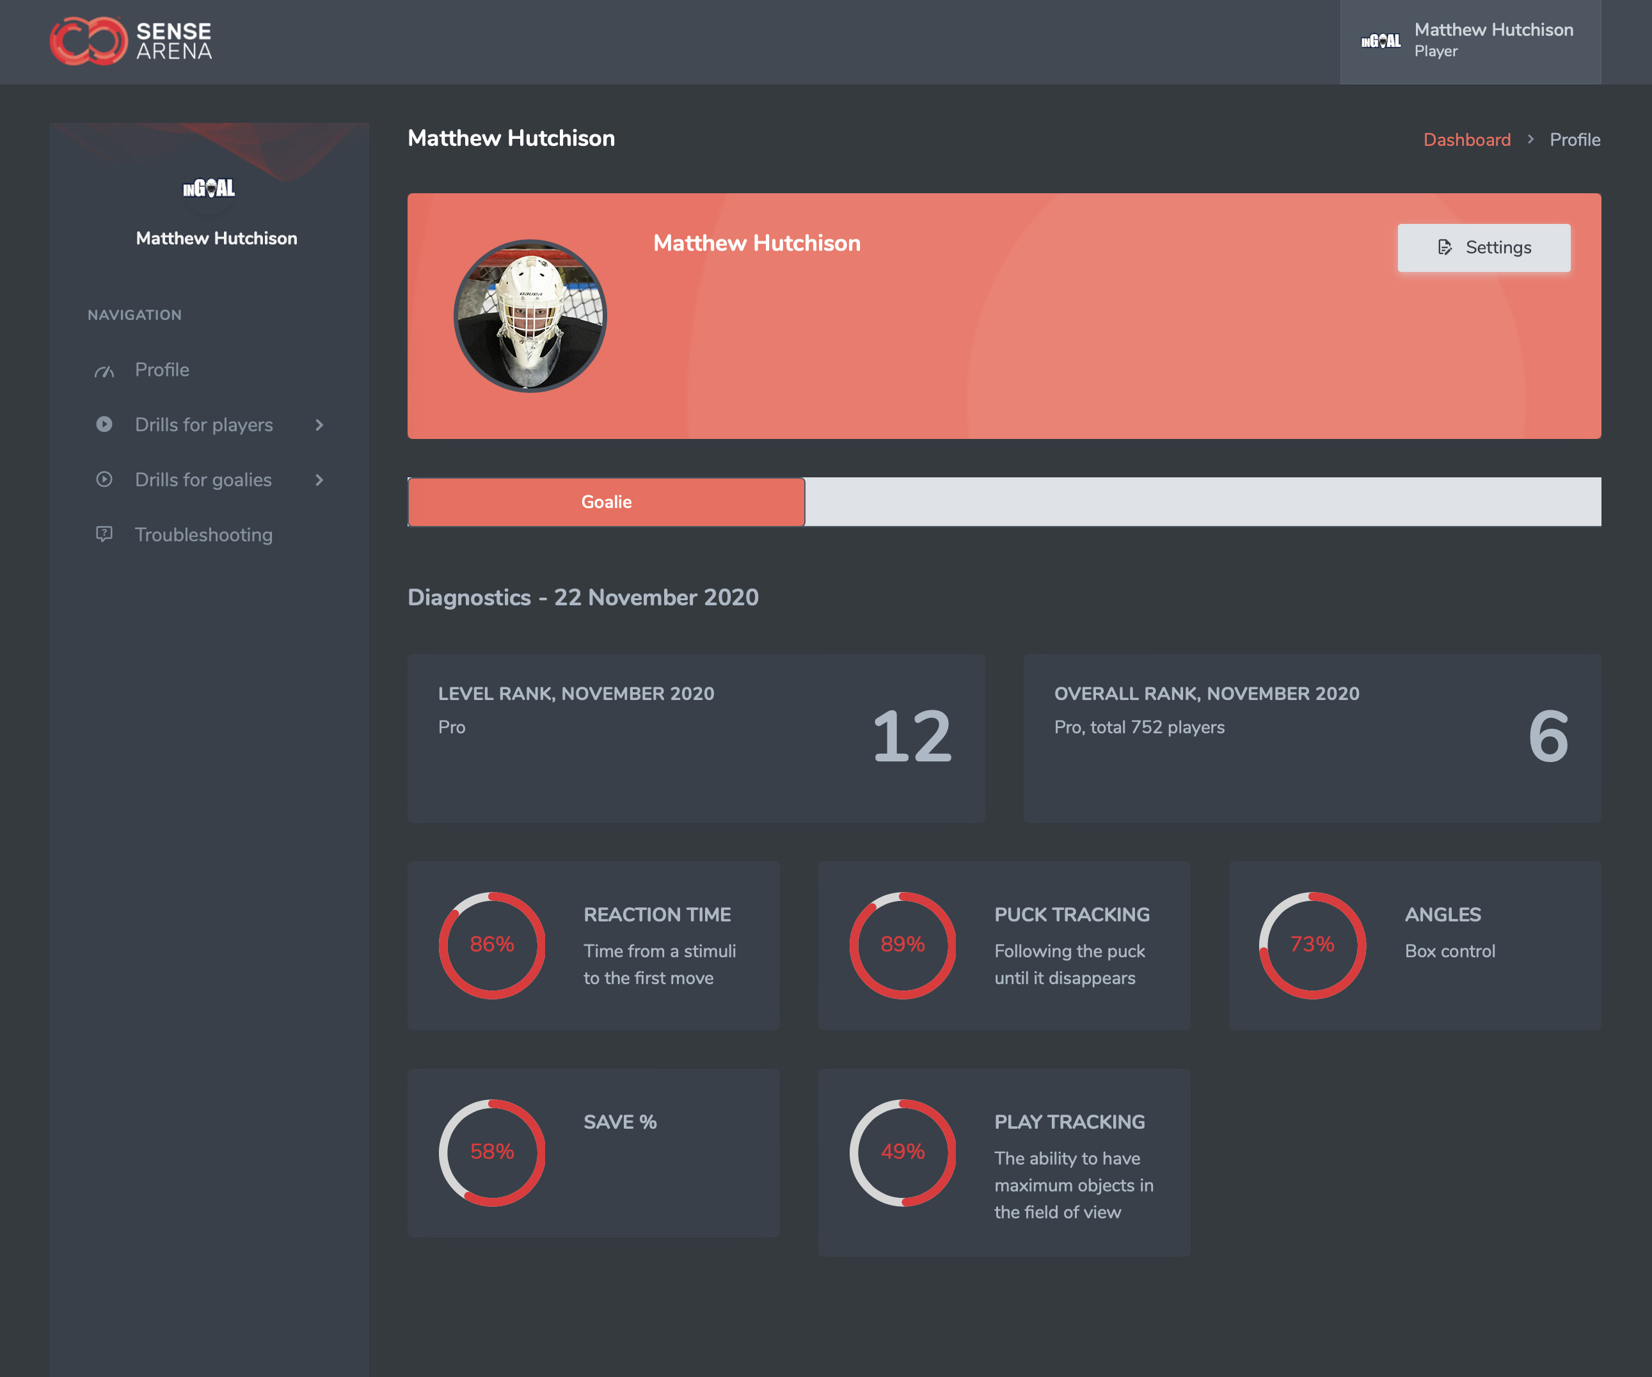The image size is (1652, 1377).
Task: Go to Dashboard breadcrumb link
Action: click(1466, 140)
